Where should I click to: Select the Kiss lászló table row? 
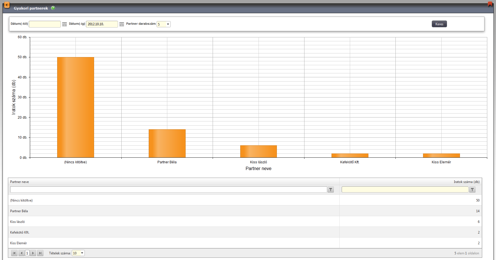pos(245,222)
